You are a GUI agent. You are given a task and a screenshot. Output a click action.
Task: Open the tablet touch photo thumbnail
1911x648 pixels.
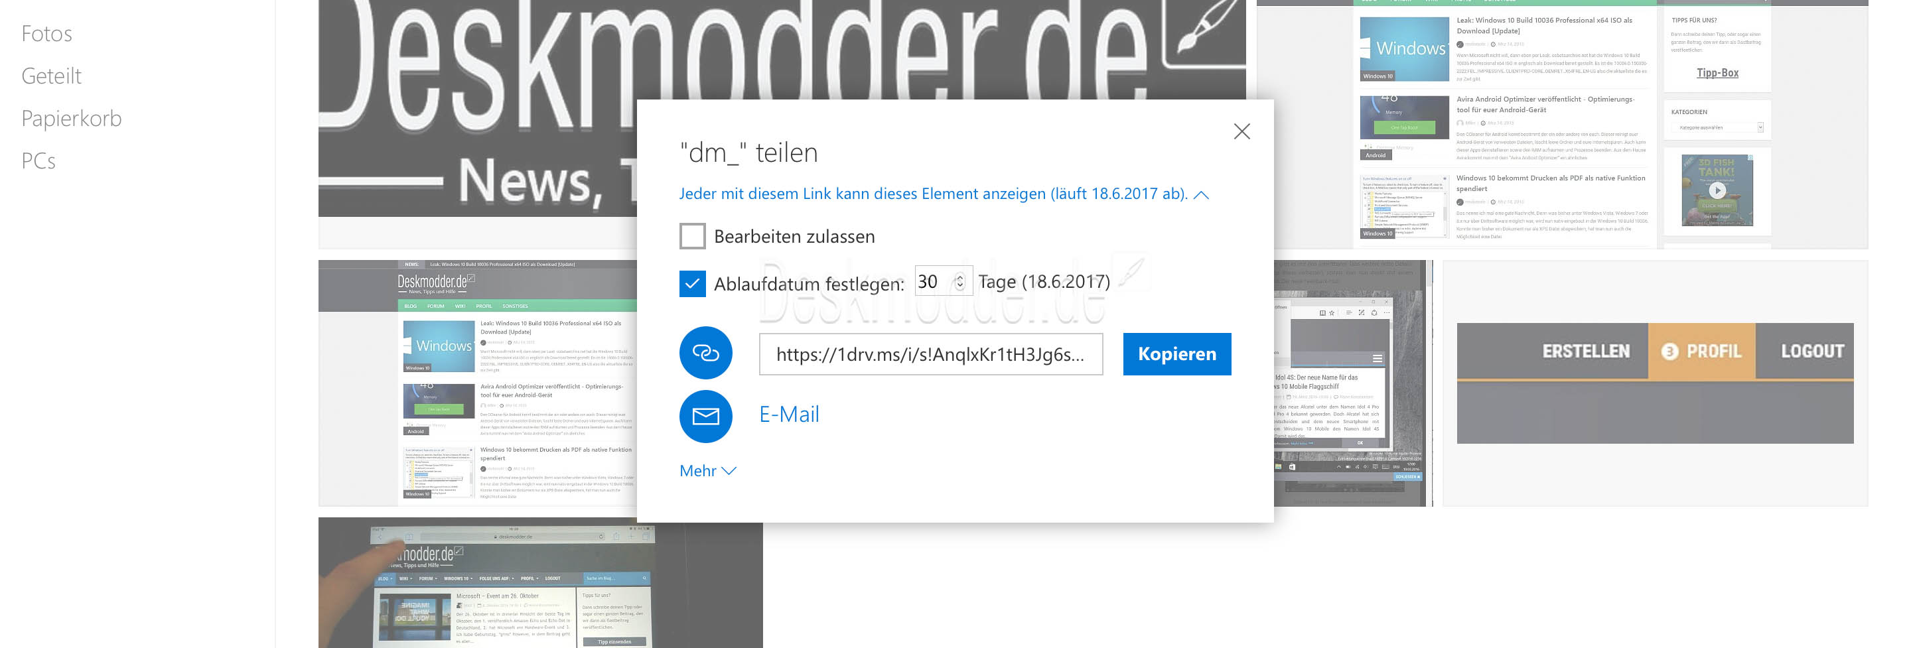540,583
